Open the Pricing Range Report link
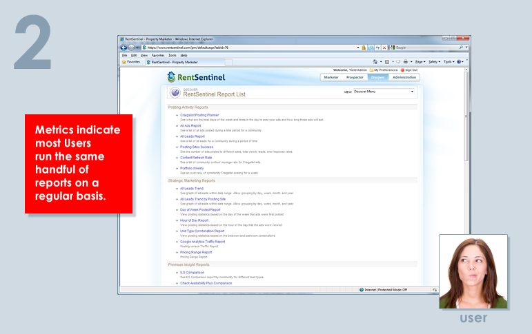The height and width of the screenshot is (334, 532). click(196, 253)
